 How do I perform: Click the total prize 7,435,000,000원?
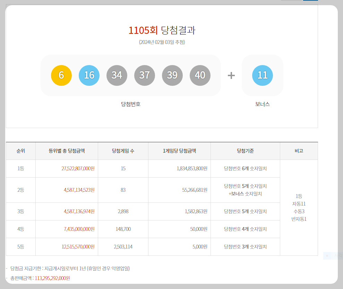point(79,229)
